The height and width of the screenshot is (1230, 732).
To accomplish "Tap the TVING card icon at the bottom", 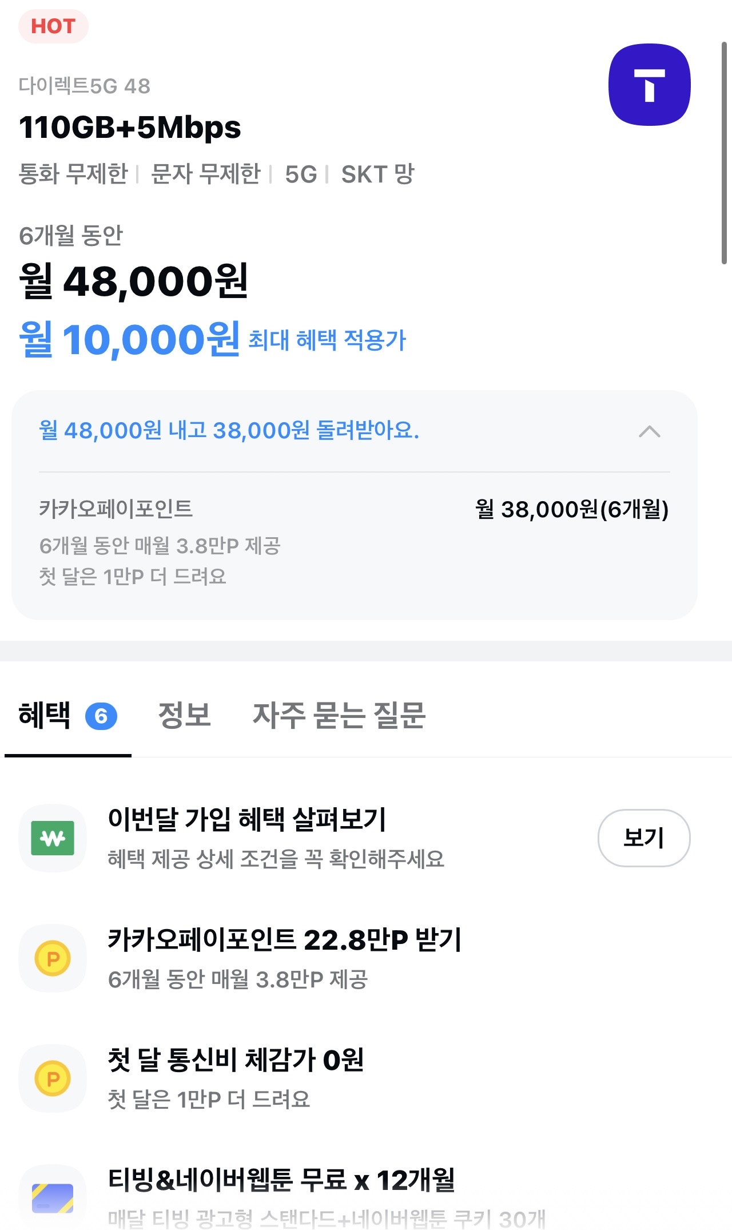I will pos(53,1197).
